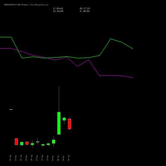Click the green candle for 26 Aug
Viewport: 166px width, 166px height.
pos(32,144)
